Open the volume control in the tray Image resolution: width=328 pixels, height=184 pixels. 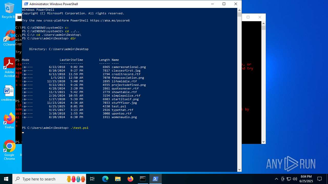tap(295, 179)
